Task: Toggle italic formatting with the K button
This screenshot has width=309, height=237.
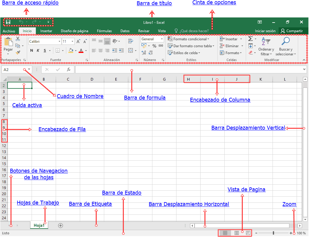Action: pyautogui.click(x=38, y=50)
